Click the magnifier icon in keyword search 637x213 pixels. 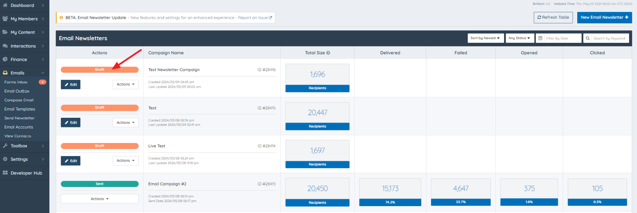(588, 38)
